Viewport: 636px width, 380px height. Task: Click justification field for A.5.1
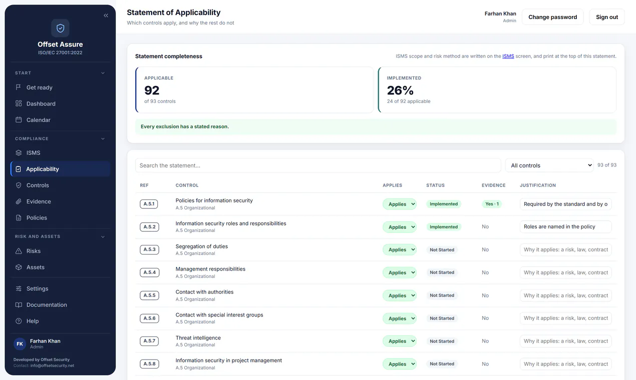click(x=565, y=204)
